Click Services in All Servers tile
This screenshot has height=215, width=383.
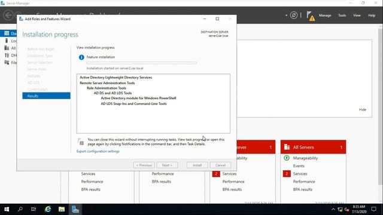point(300,174)
